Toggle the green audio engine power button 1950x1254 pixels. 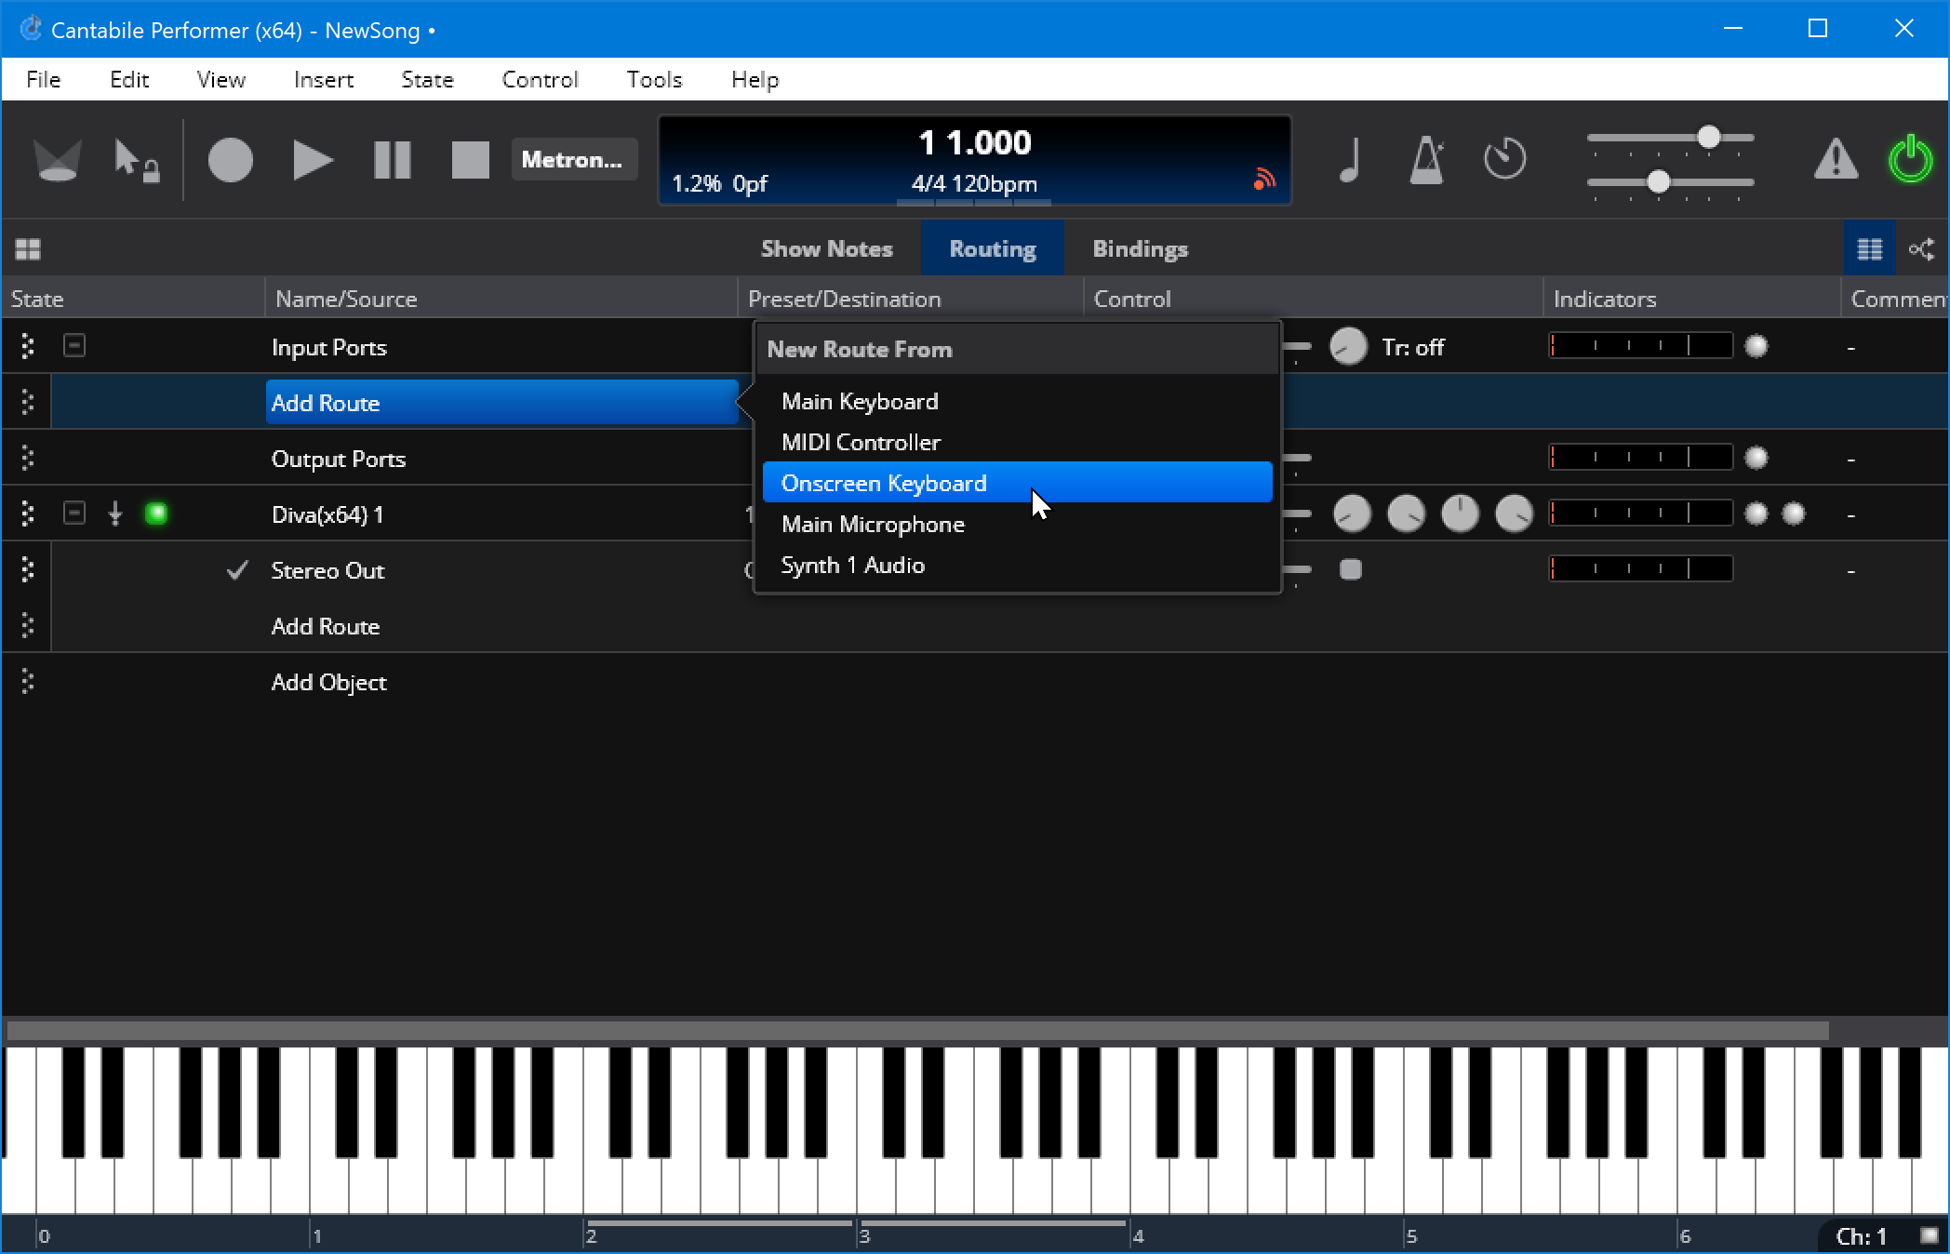pos(1910,159)
